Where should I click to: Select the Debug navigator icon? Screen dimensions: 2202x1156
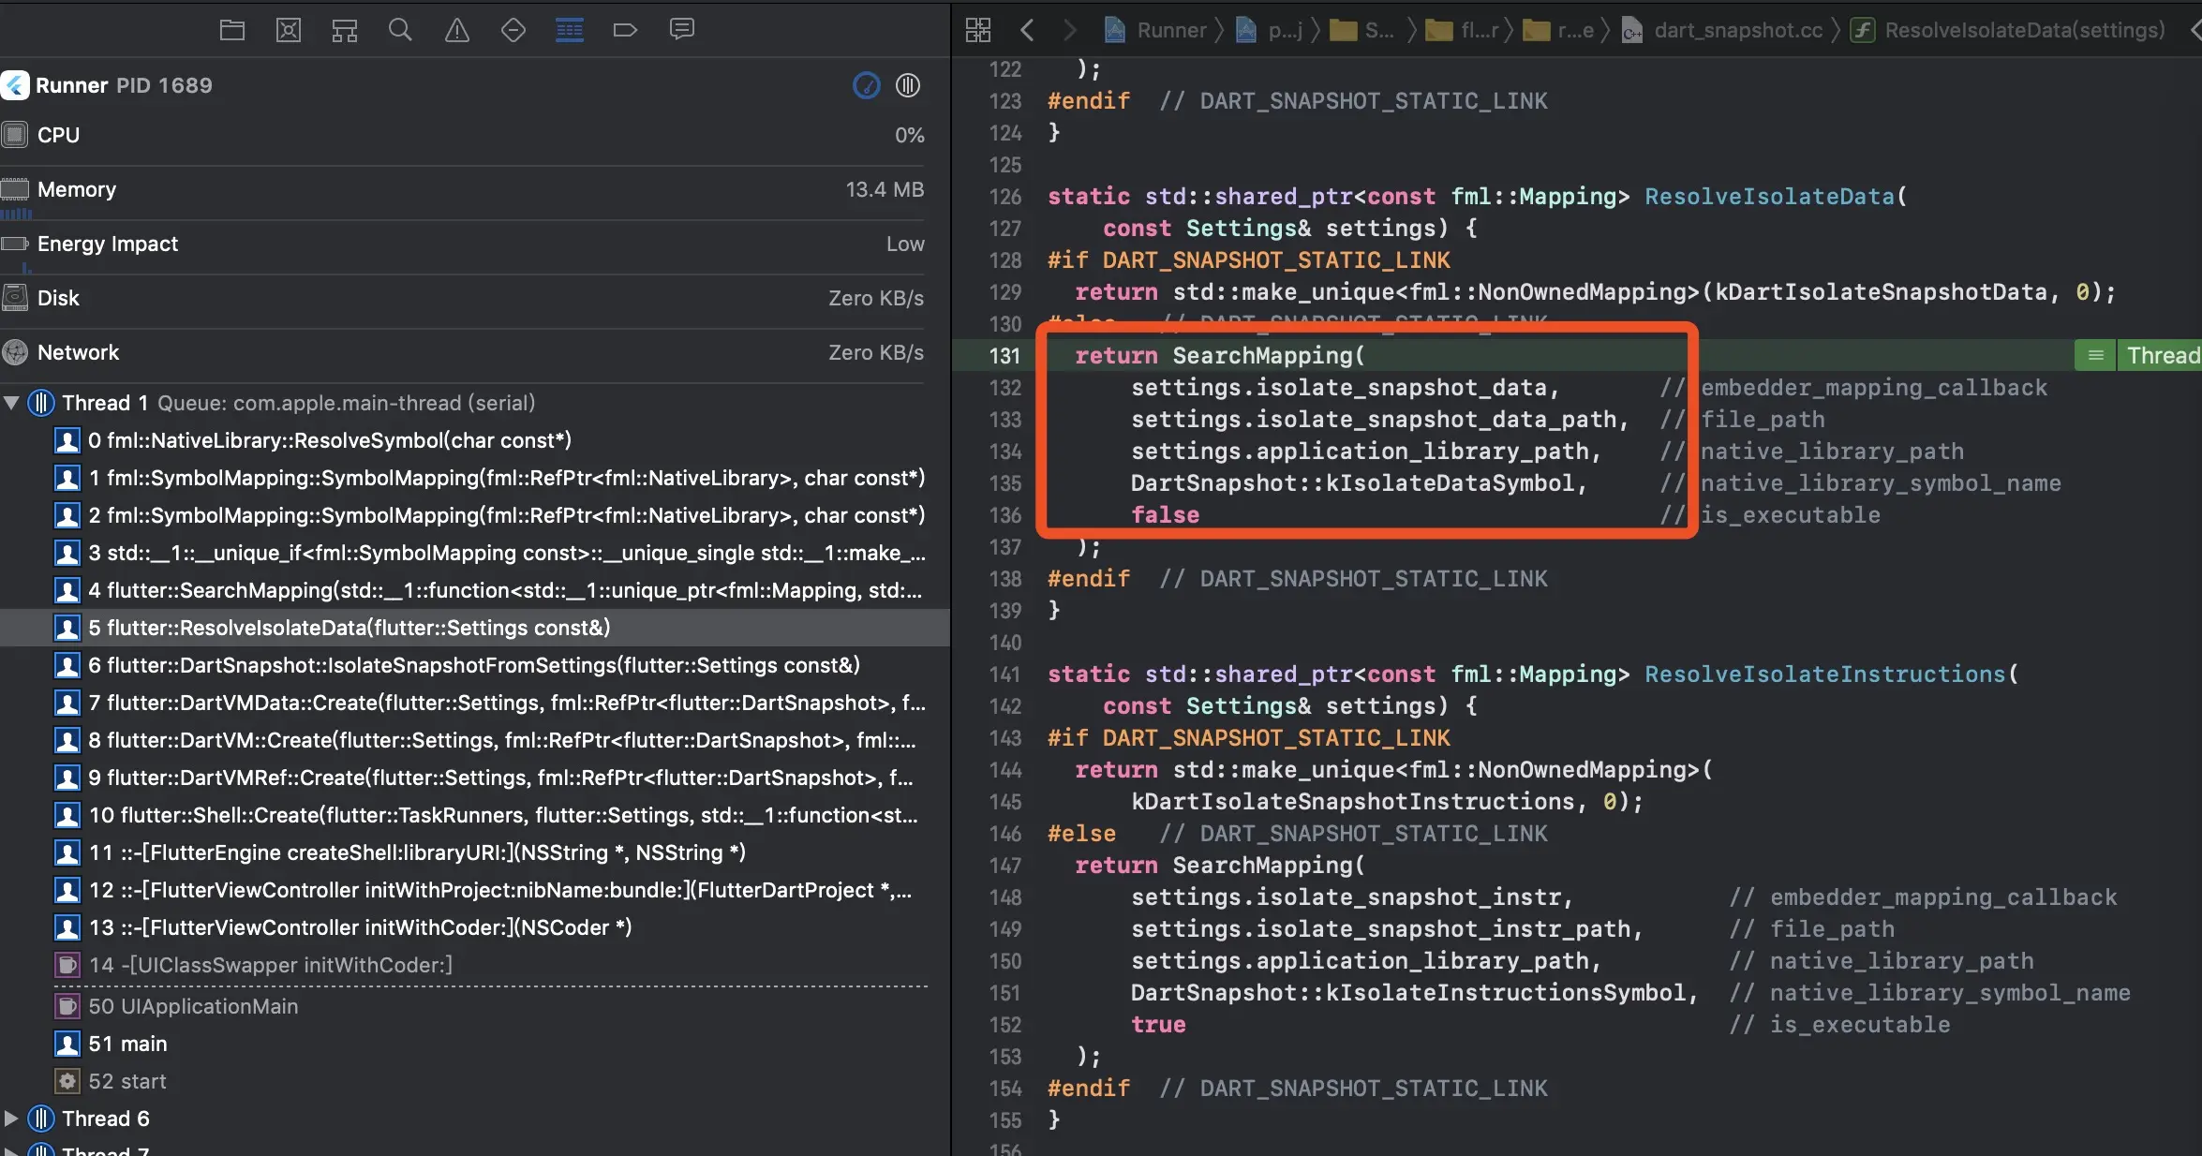[570, 30]
